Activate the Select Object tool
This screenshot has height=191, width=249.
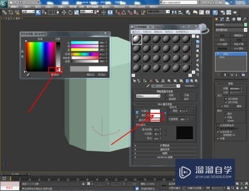pyautogui.click(x=38, y=12)
